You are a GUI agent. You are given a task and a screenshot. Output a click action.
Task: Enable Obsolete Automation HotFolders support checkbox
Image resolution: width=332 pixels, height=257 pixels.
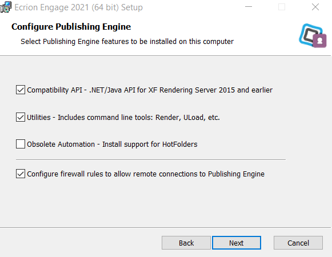click(21, 144)
